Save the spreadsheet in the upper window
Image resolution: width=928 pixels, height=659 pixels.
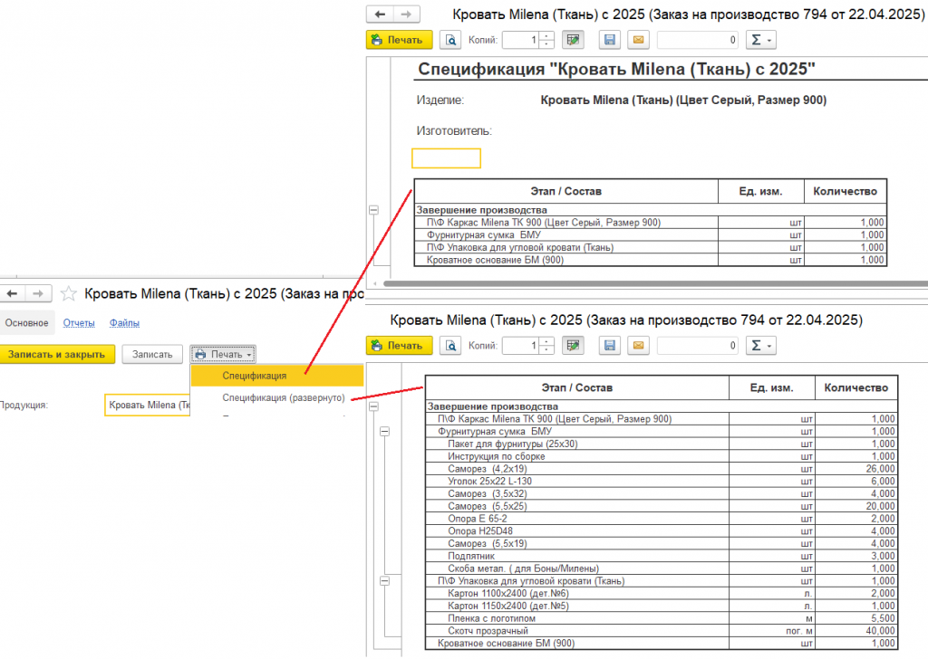[610, 40]
